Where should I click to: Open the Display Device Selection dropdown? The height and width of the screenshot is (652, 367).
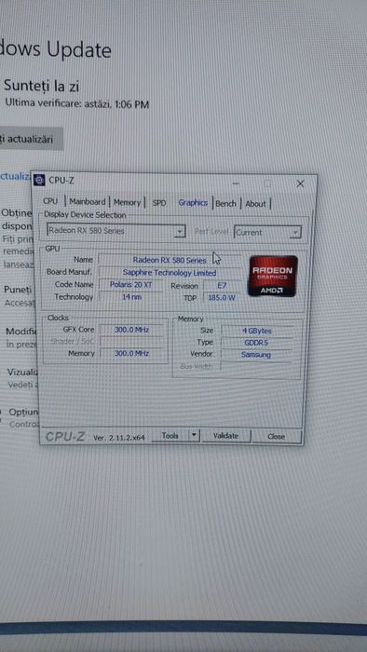116,230
